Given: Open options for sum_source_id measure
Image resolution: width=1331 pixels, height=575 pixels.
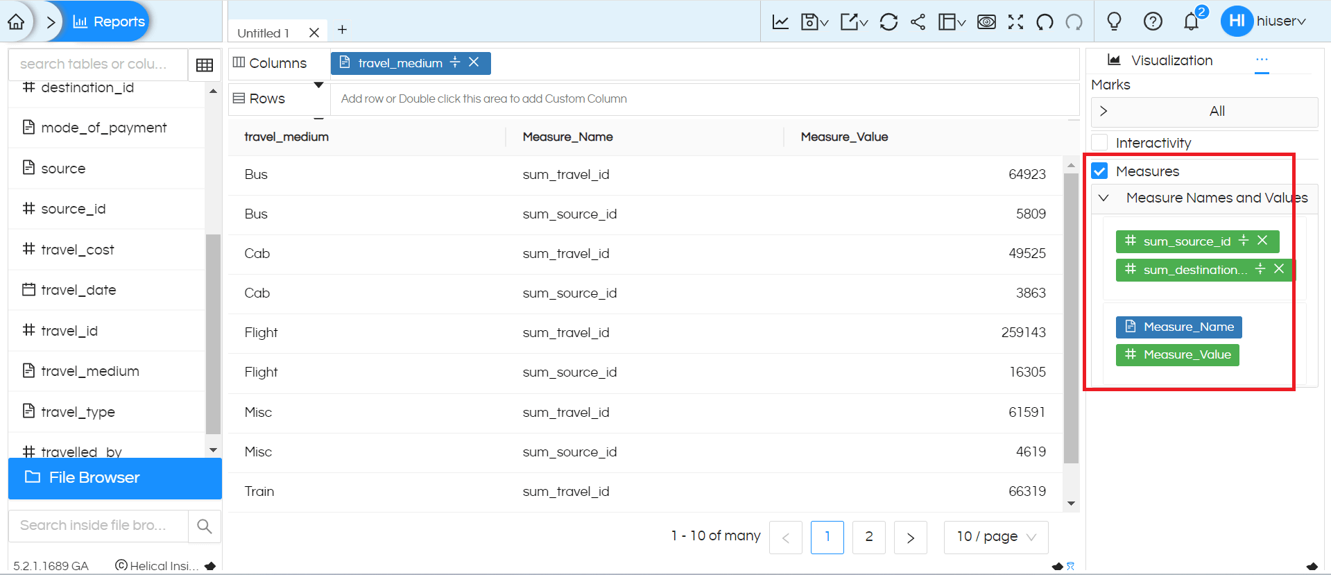Looking at the screenshot, I should tap(1244, 241).
